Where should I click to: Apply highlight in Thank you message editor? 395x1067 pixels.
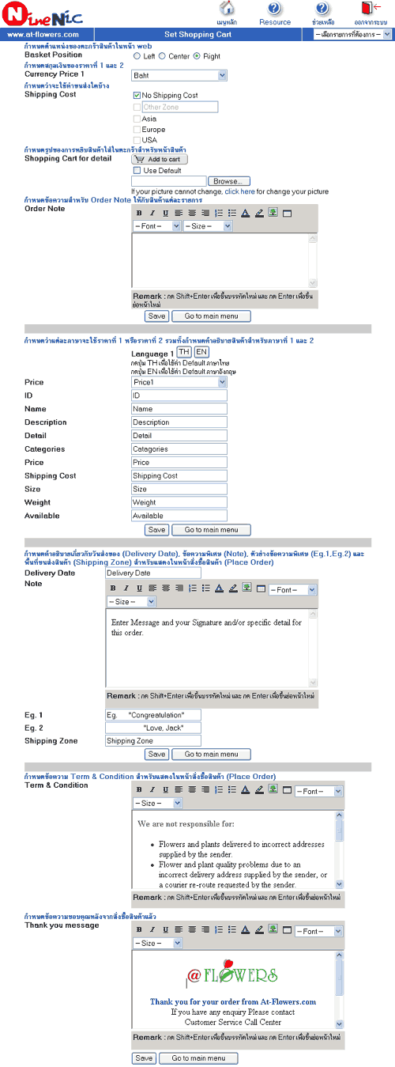pyautogui.click(x=258, y=929)
